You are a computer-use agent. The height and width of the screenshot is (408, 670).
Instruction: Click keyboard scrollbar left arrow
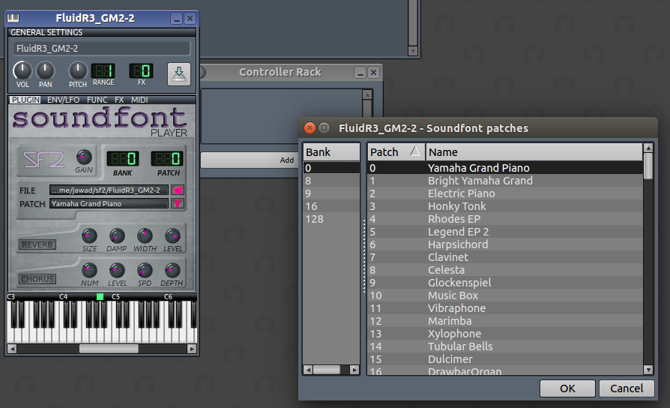point(12,349)
